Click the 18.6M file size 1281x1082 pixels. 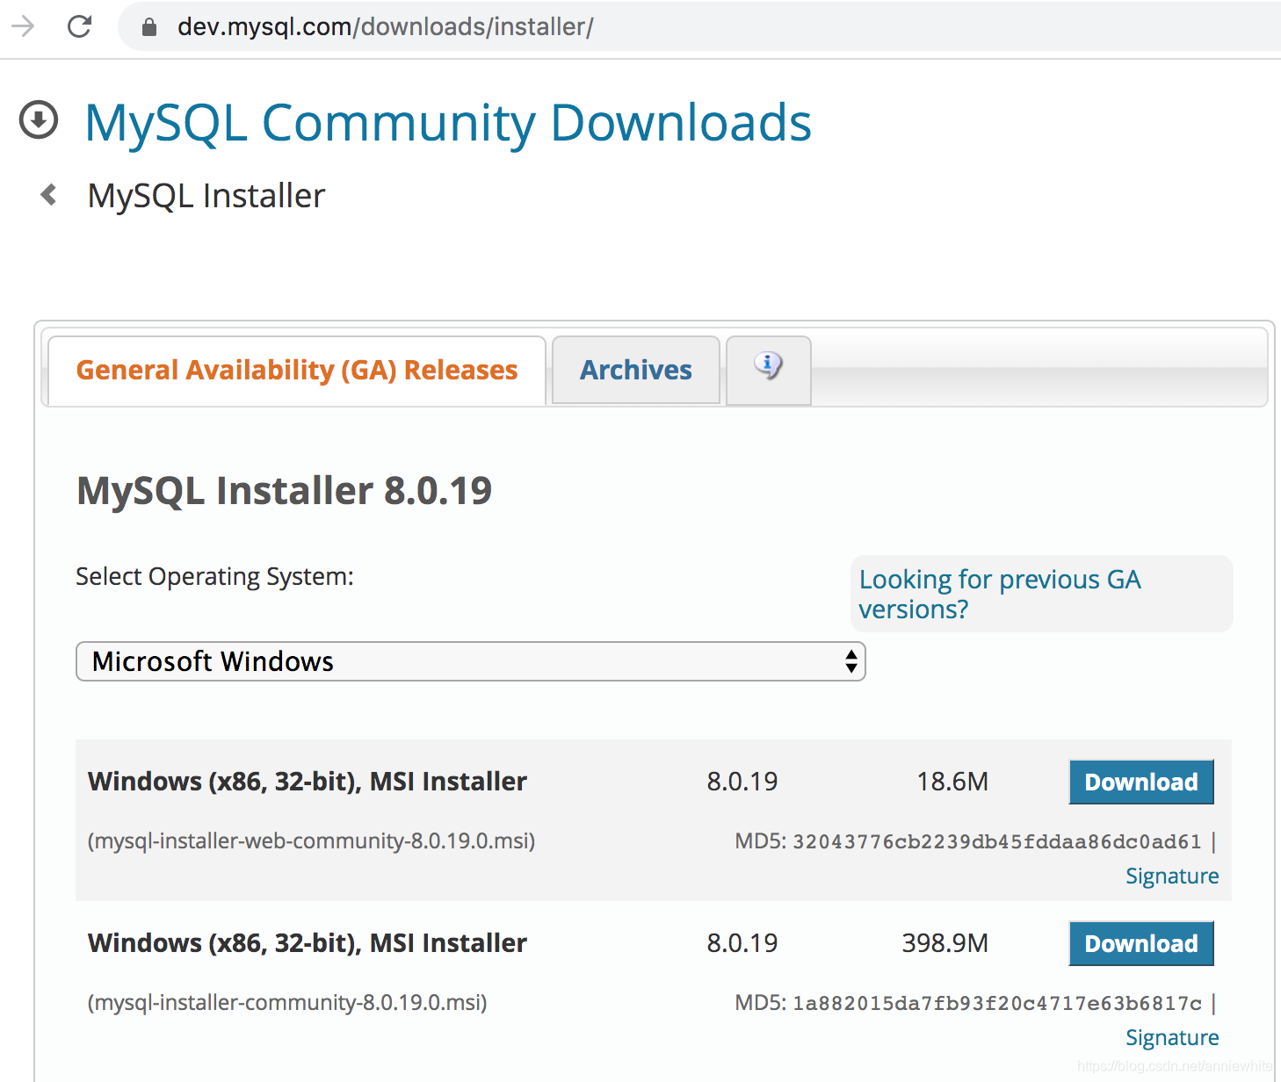(952, 781)
